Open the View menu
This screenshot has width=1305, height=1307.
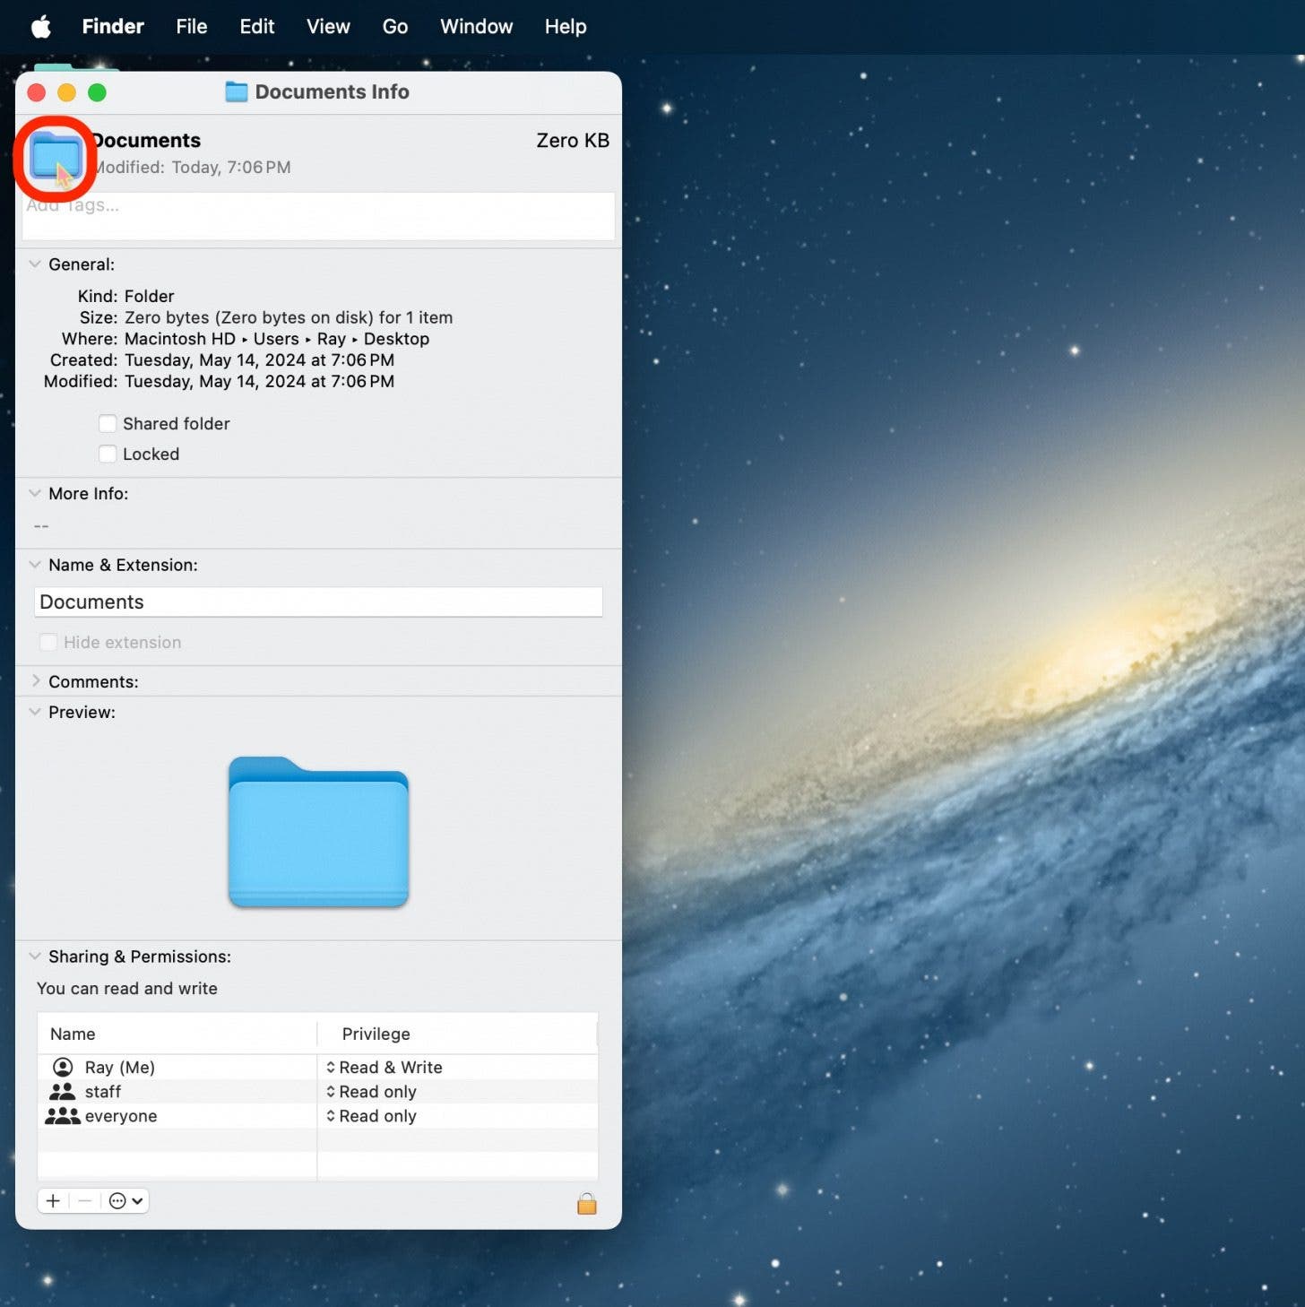tap(327, 26)
